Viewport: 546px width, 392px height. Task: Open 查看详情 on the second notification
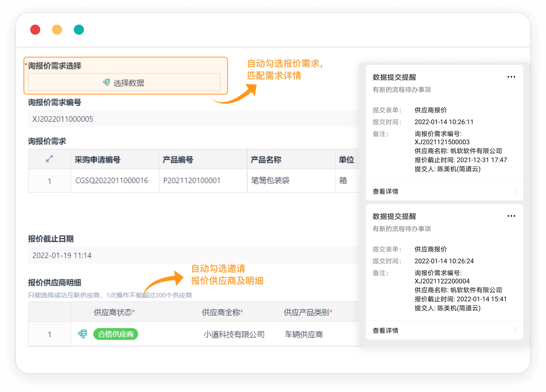coord(385,331)
